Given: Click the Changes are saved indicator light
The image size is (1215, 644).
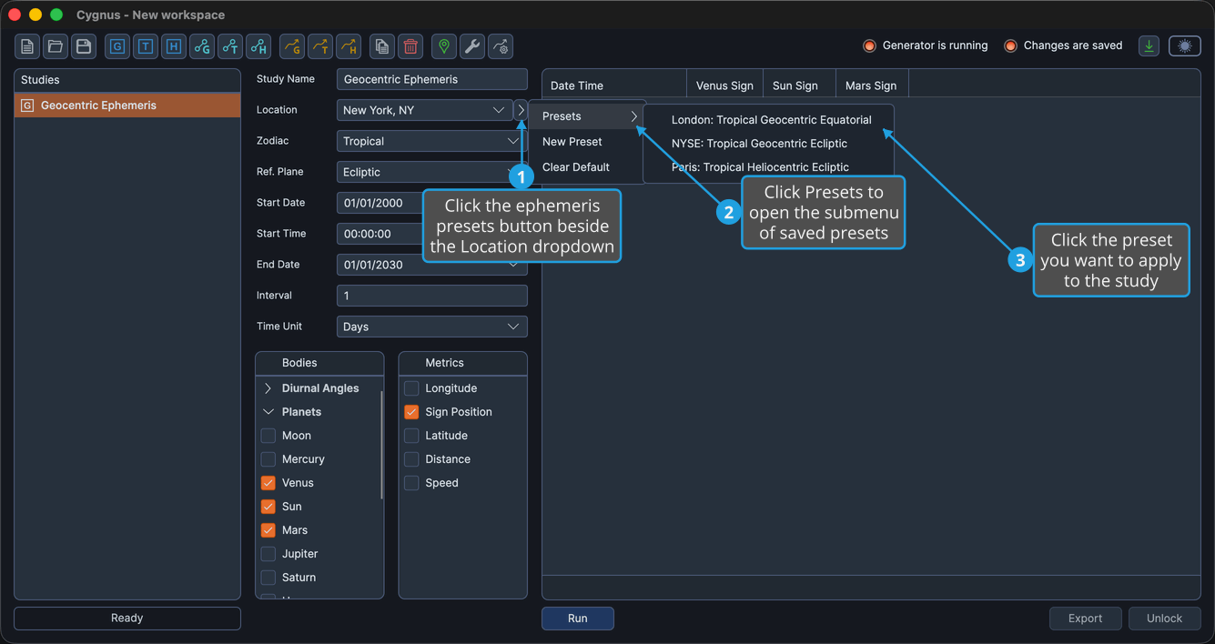Looking at the screenshot, I should 1010,45.
